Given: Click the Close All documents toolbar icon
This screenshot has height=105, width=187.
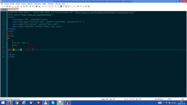Looking at the screenshot, I should [15, 6].
